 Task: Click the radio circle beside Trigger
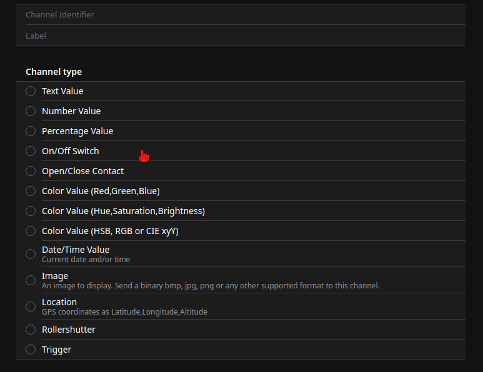31,350
